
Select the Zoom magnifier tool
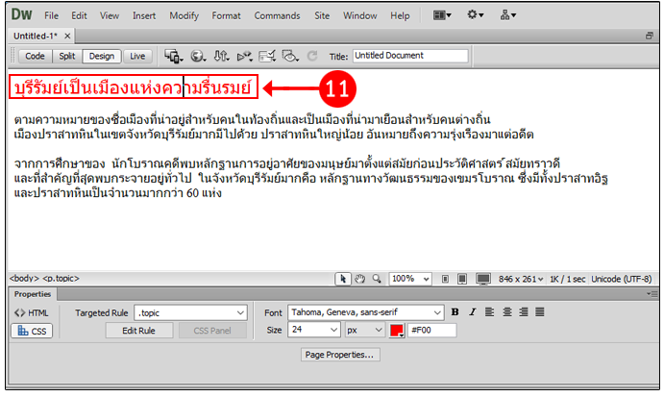point(375,278)
